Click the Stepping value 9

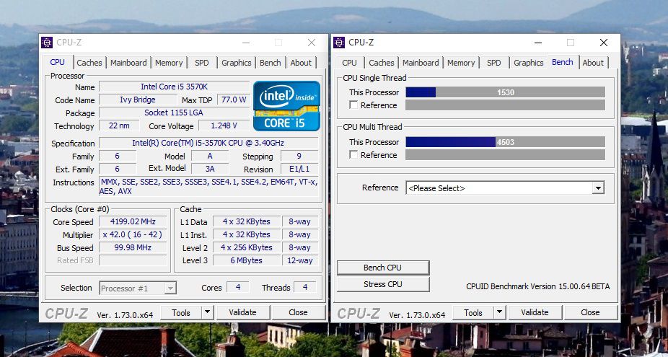[299, 156]
